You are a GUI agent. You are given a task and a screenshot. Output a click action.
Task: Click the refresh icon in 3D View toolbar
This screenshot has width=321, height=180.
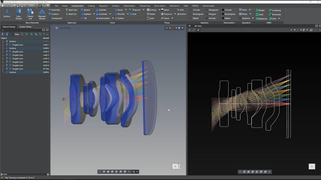(x=194, y=30)
